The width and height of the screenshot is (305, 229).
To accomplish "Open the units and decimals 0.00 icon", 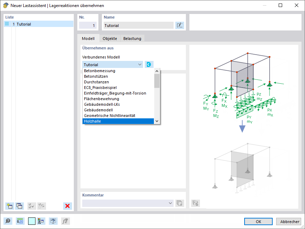I will pyautogui.click(x=20, y=221).
